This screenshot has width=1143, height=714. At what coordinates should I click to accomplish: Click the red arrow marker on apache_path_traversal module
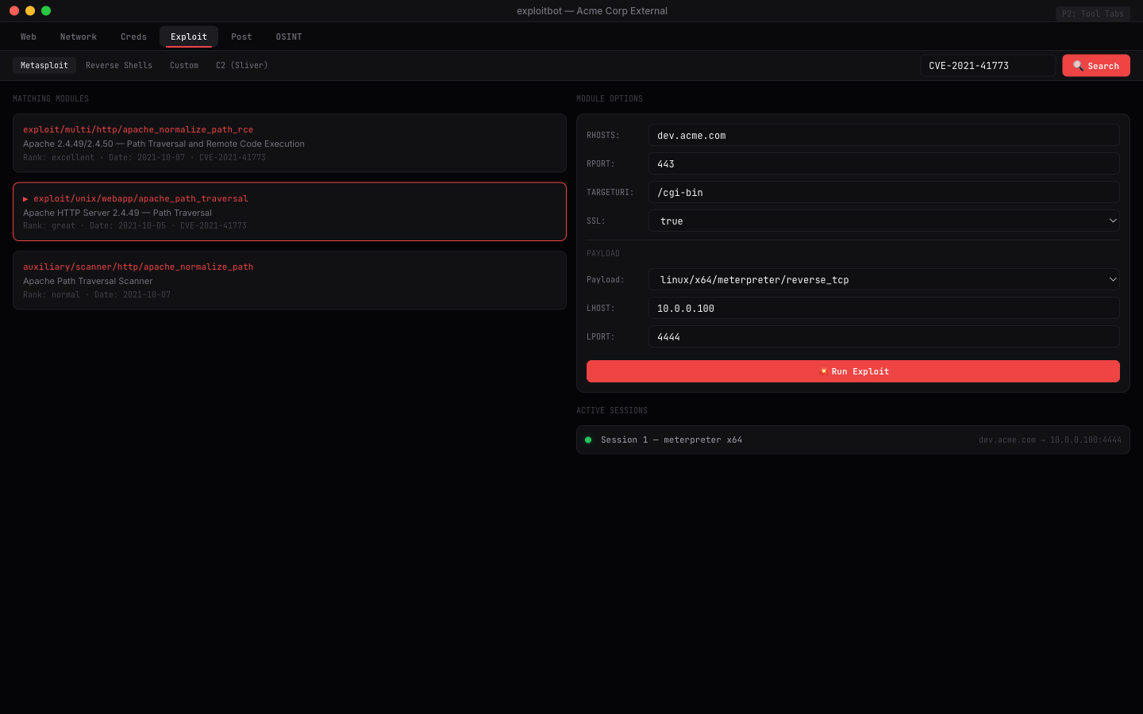(25, 198)
